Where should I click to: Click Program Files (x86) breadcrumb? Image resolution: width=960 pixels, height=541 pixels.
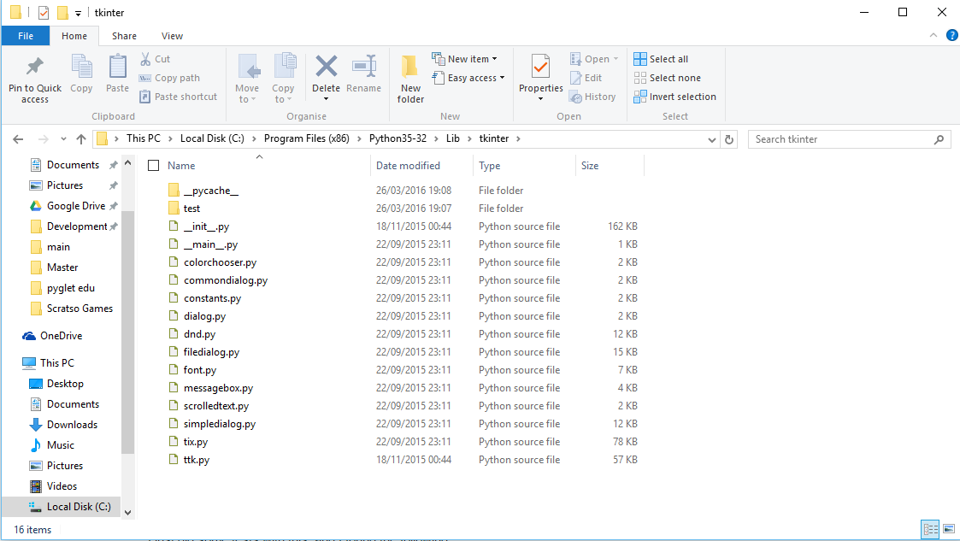pos(307,138)
